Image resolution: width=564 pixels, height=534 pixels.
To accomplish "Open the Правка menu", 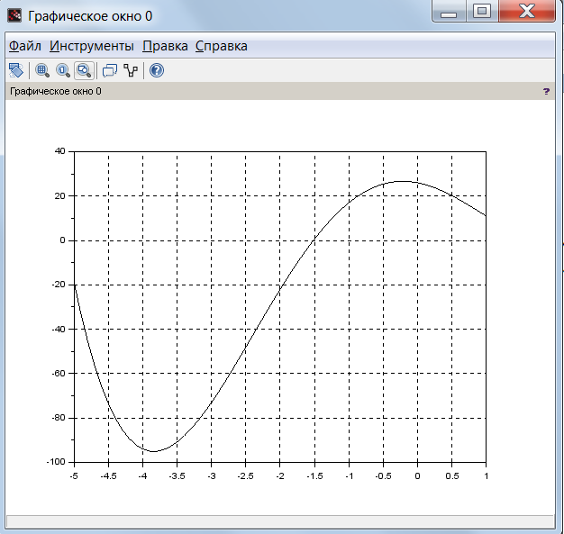I will pyautogui.click(x=165, y=46).
